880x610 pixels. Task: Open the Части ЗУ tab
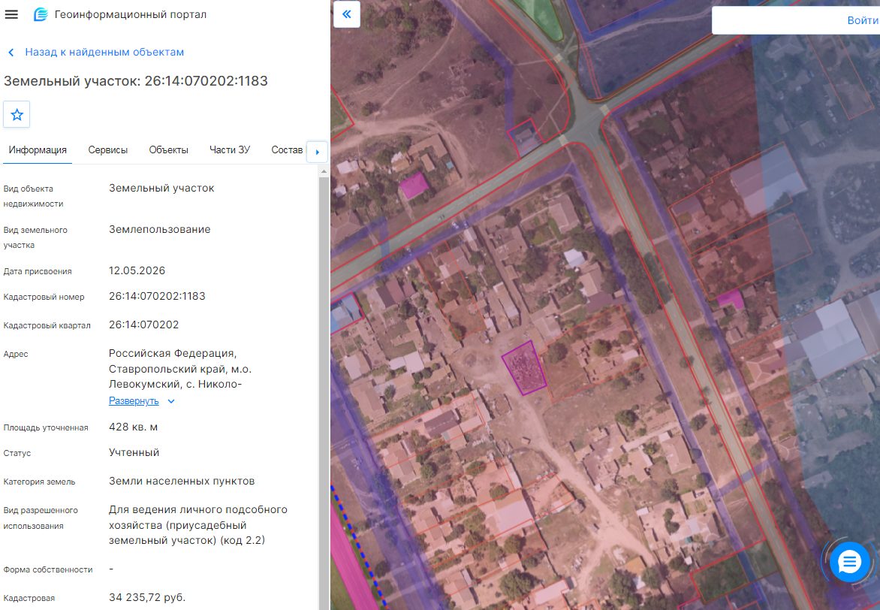[x=230, y=150]
